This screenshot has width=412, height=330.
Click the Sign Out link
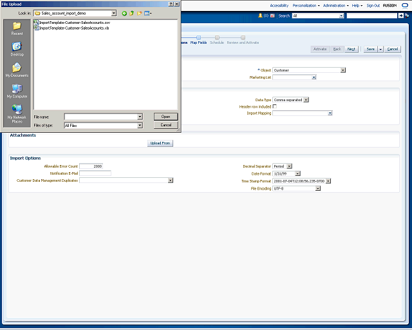(373, 6)
